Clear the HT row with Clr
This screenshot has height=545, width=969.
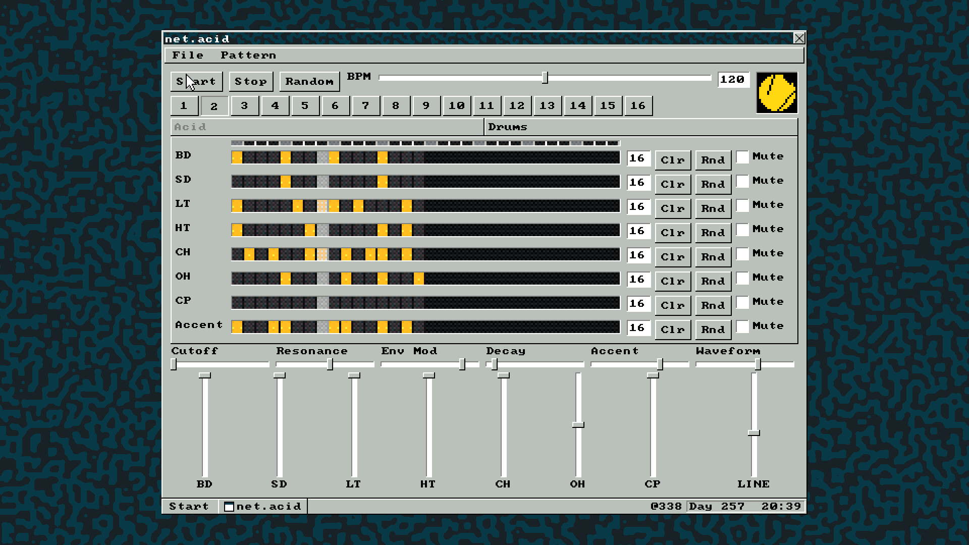pyautogui.click(x=673, y=233)
